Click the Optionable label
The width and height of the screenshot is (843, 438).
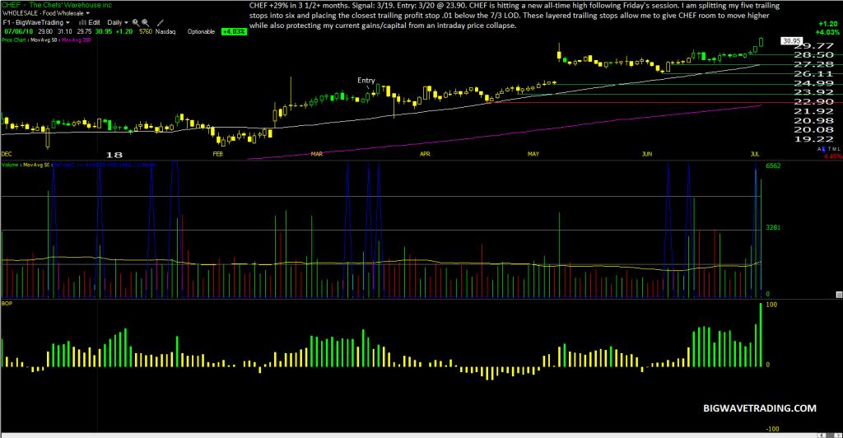tap(201, 32)
